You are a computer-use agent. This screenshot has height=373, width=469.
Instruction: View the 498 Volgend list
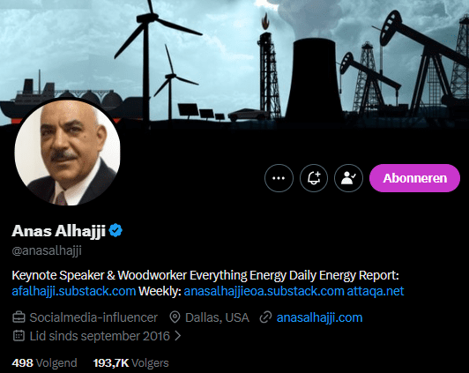[44, 362]
